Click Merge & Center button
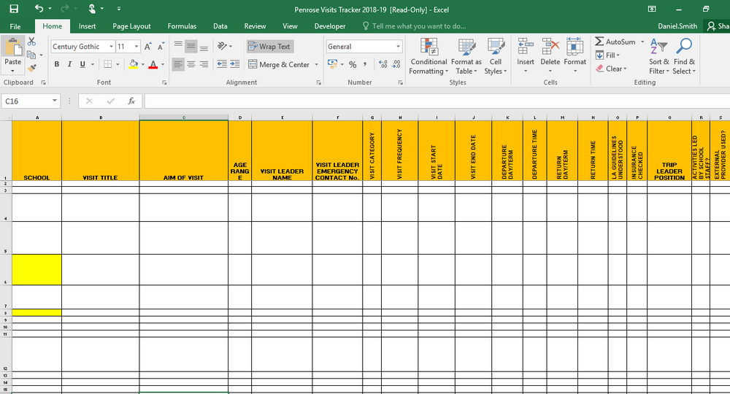Viewport: 730px width, 394px height. click(x=280, y=65)
